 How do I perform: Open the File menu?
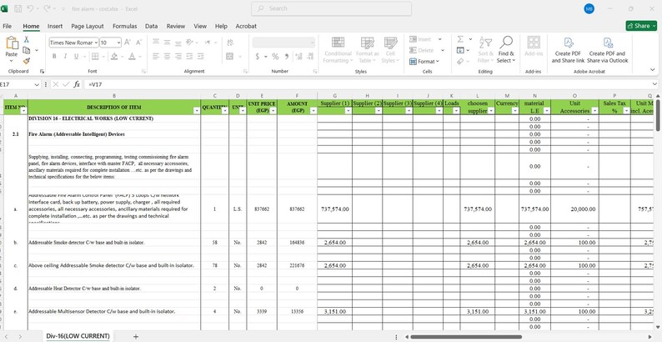point(8,26)
